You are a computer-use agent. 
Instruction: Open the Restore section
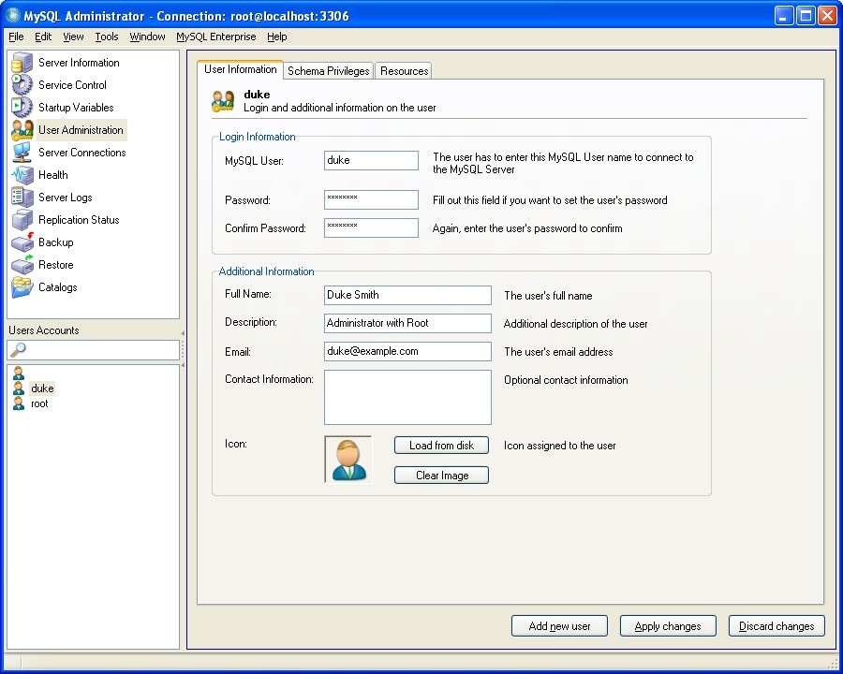coord(57,264)
